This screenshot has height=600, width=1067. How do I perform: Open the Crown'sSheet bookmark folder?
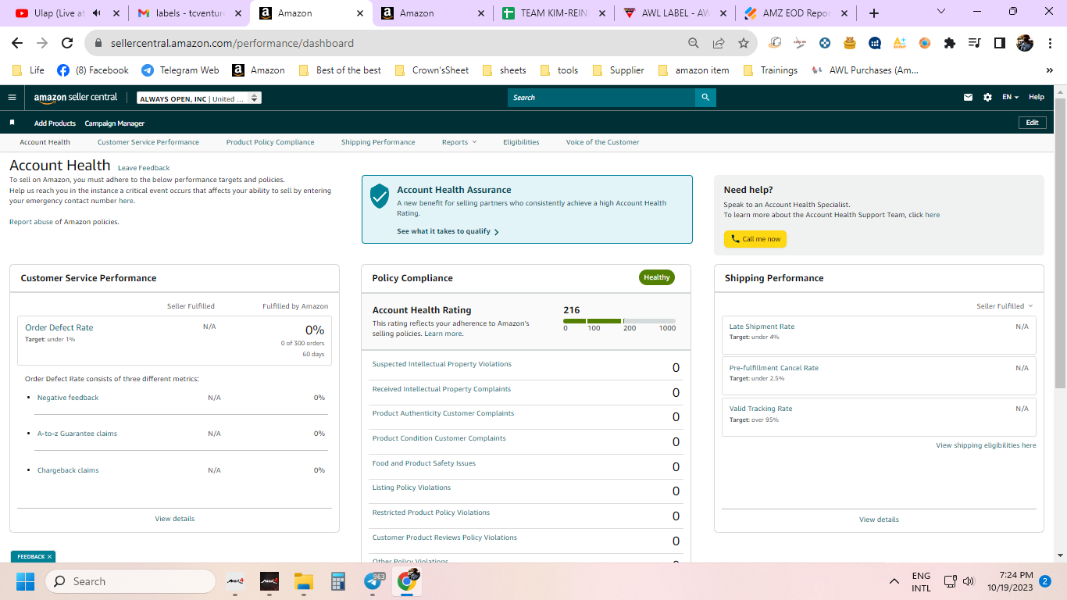(x=432, y=70)
